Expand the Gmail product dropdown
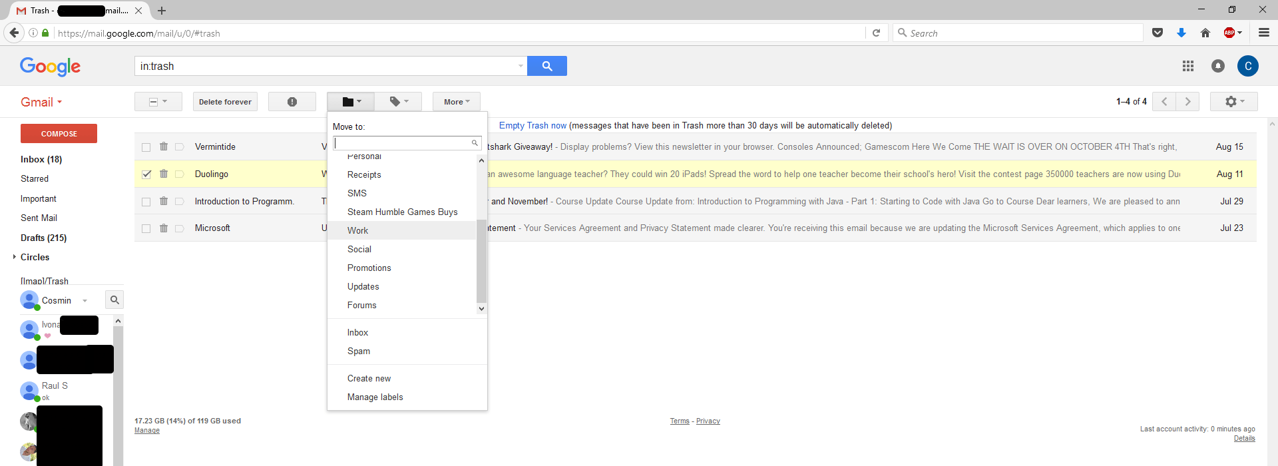Image resolution: width=1278 pixels, height=466 pixels. (x=41, y=102)
